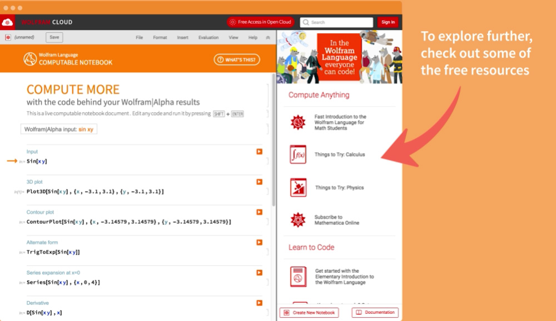Open the View menu
This screenshot has width=556, height=321.
(x=234, y=38)
